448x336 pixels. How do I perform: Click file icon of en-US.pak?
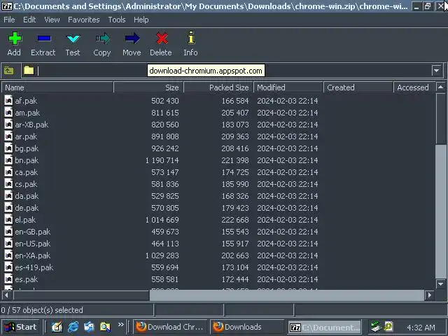8,244
